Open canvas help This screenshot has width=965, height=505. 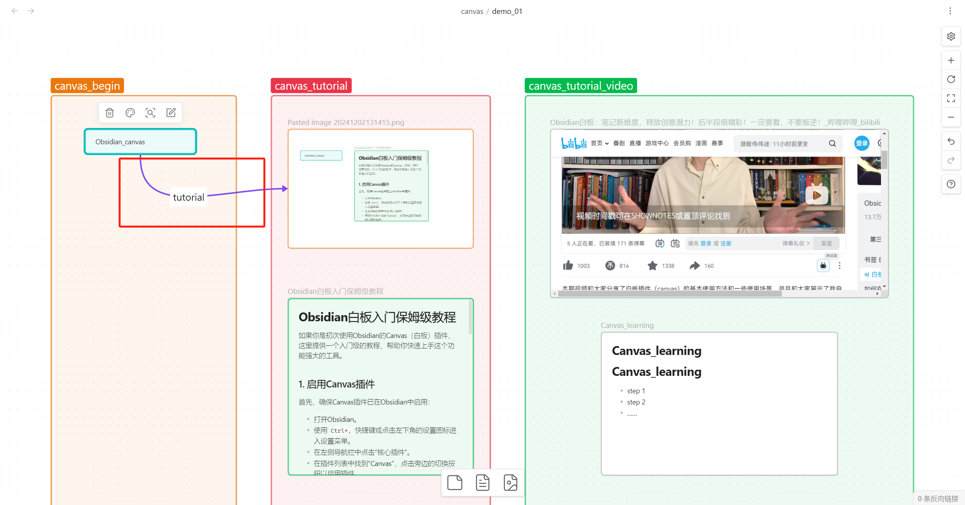pos(951,184)
